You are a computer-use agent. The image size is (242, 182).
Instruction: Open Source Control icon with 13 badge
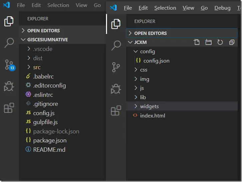pyautogui.click(x=9, y=65)
